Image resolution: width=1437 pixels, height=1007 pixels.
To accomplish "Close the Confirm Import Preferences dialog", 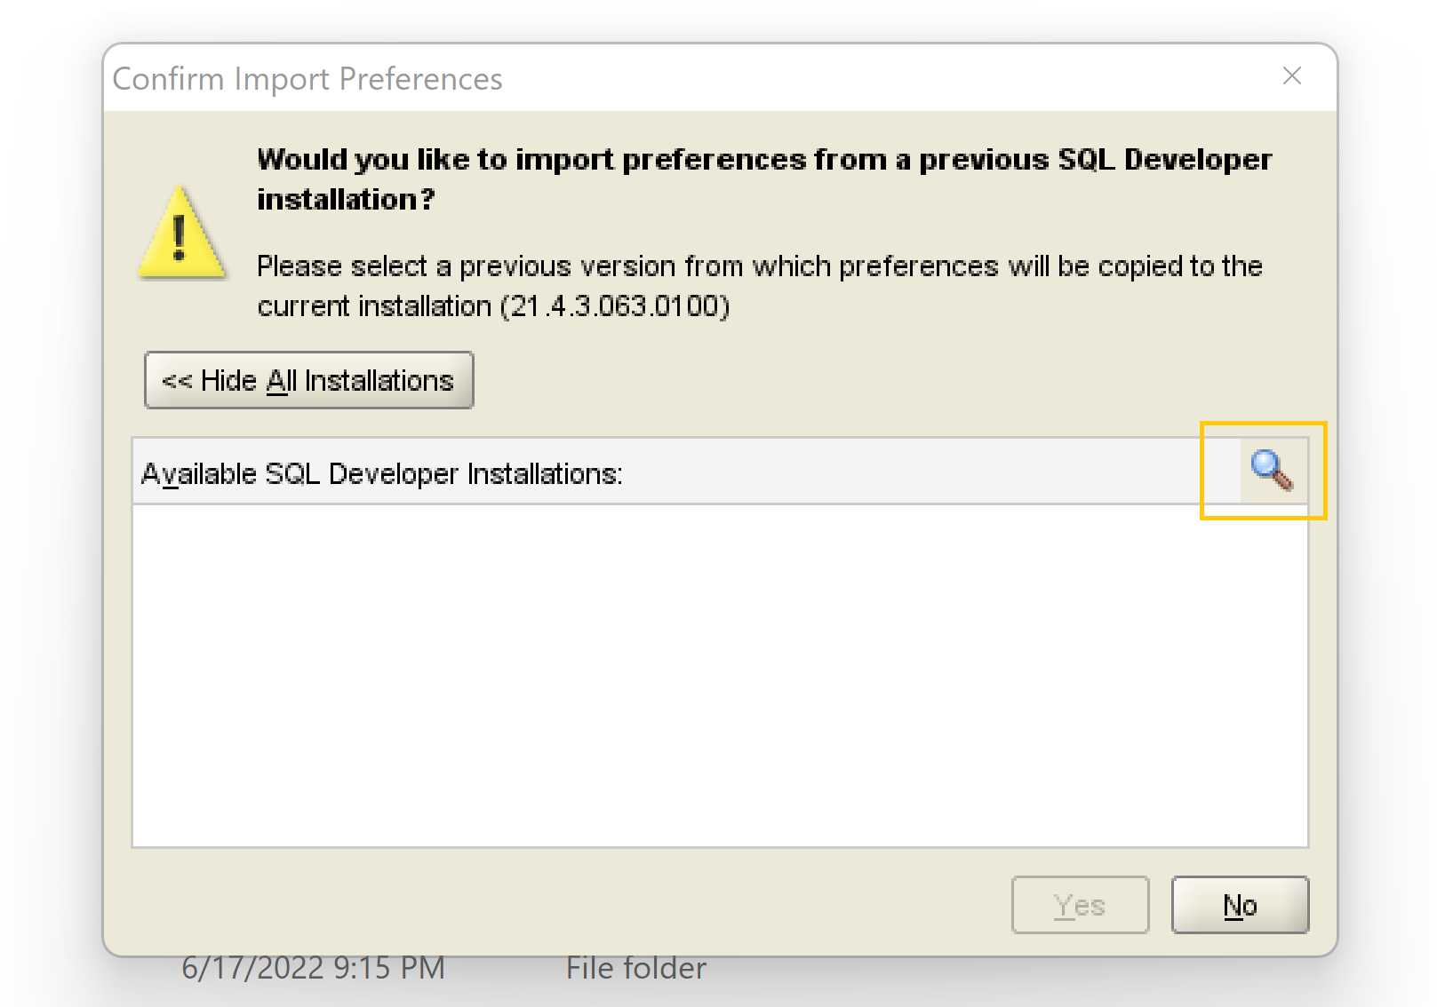I will click(x=1292, y=76).
